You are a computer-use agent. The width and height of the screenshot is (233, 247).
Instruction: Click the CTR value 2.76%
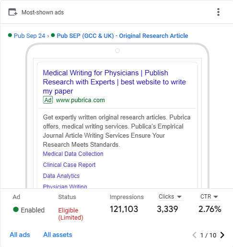[210, 209]
